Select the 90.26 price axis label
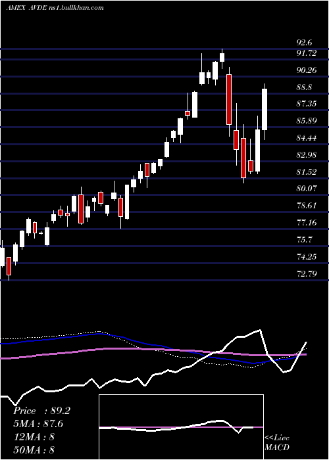Screen dimensions: 329x460 (x=307, y=70)
